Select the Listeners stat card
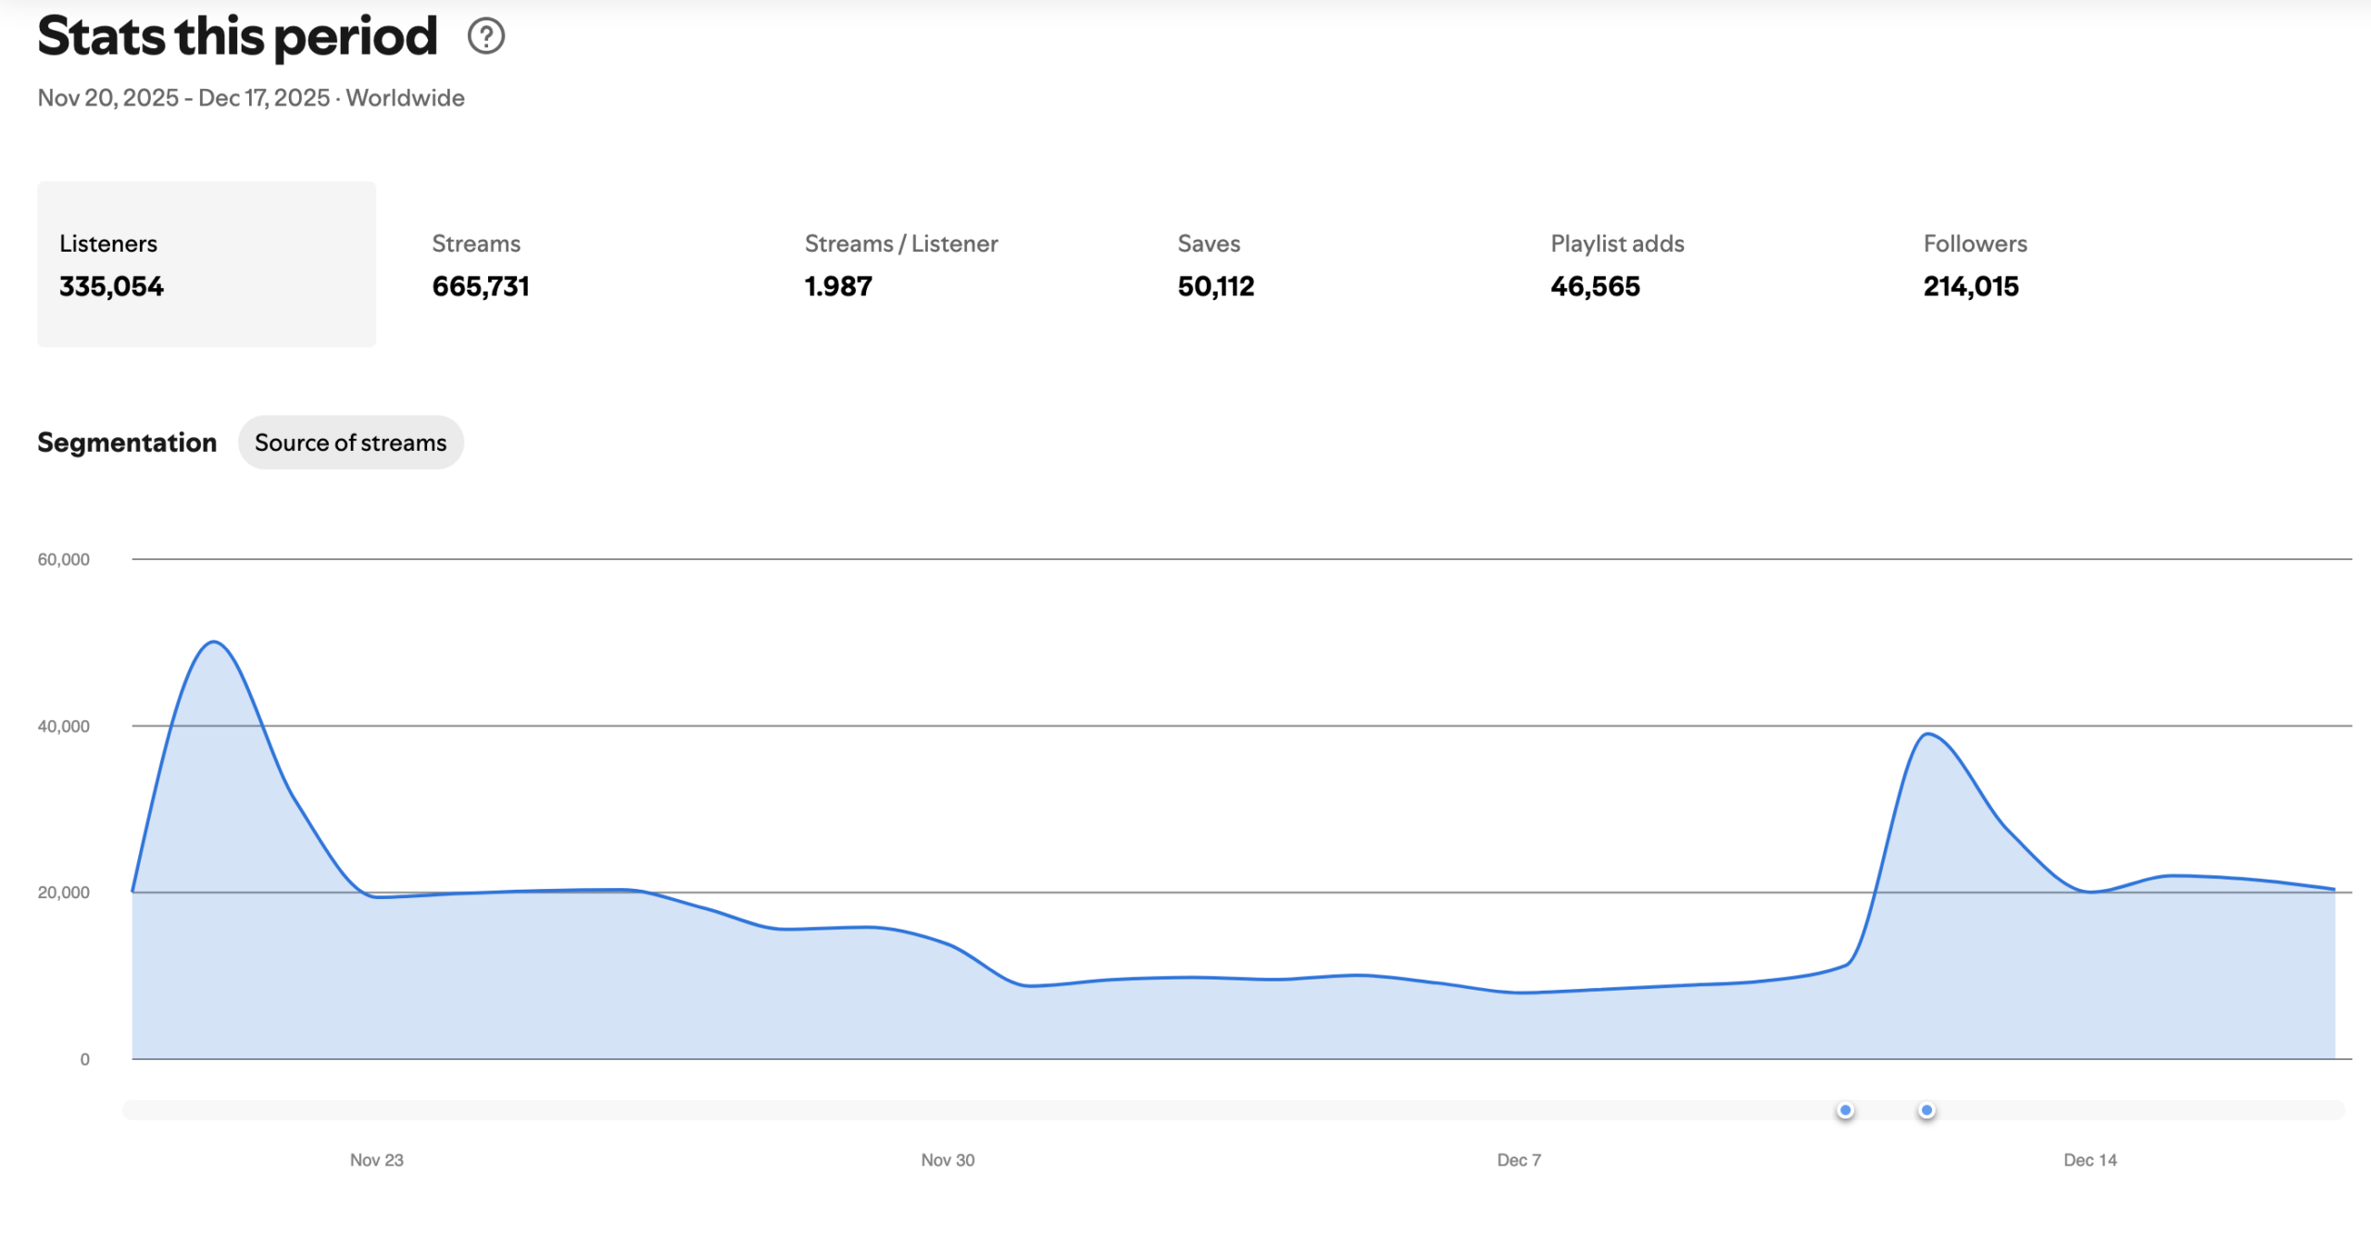2371x1249 pixels. pyautogui.click(x=206, y=264)
